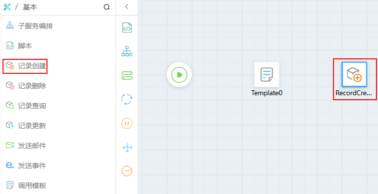This screenshot has height=194, width=378.
Task: Collapse the side panel with the chevron
Action: point(127,6)
